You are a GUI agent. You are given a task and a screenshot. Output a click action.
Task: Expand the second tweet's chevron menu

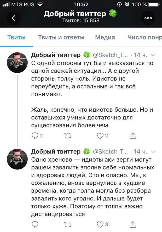point(153,151)
